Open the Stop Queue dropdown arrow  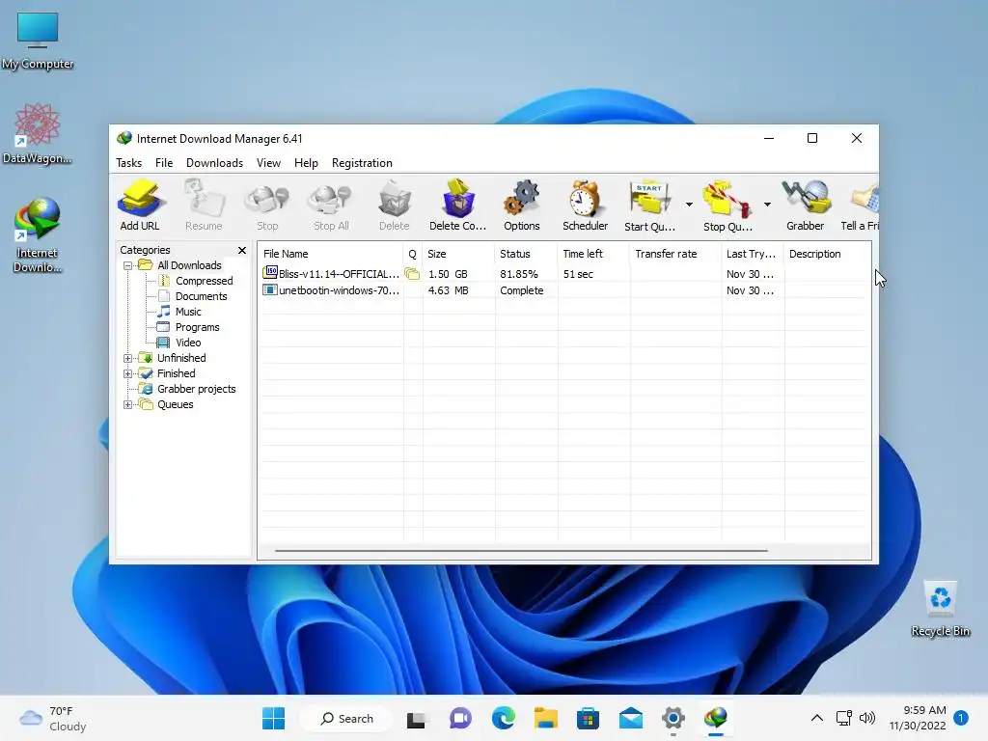pos(767,205)
